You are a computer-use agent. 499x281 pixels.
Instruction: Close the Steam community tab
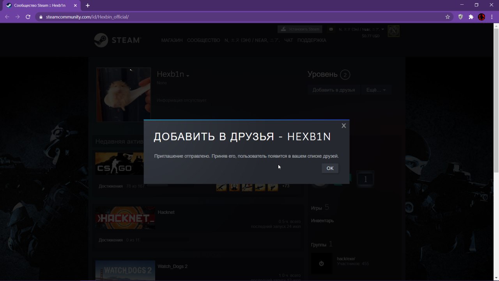76,5
